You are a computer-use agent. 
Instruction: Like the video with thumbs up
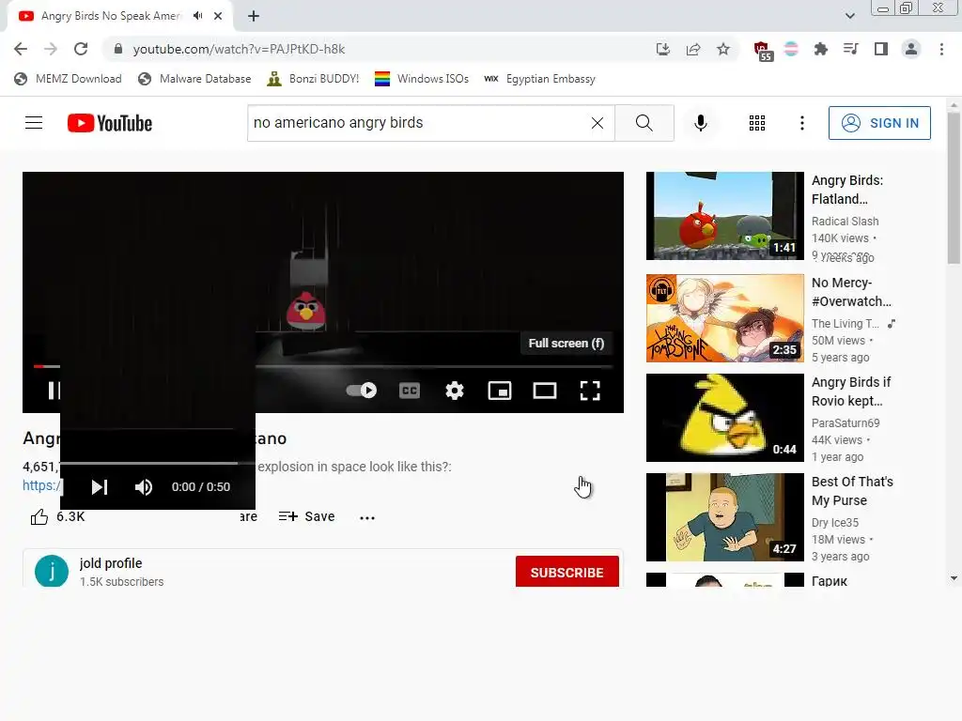point(39,517)
